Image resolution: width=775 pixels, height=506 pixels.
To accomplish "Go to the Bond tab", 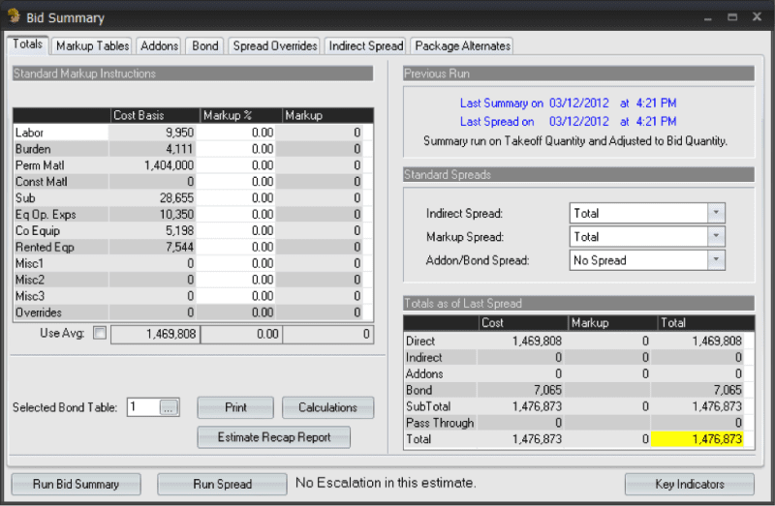I will point(205,45).
